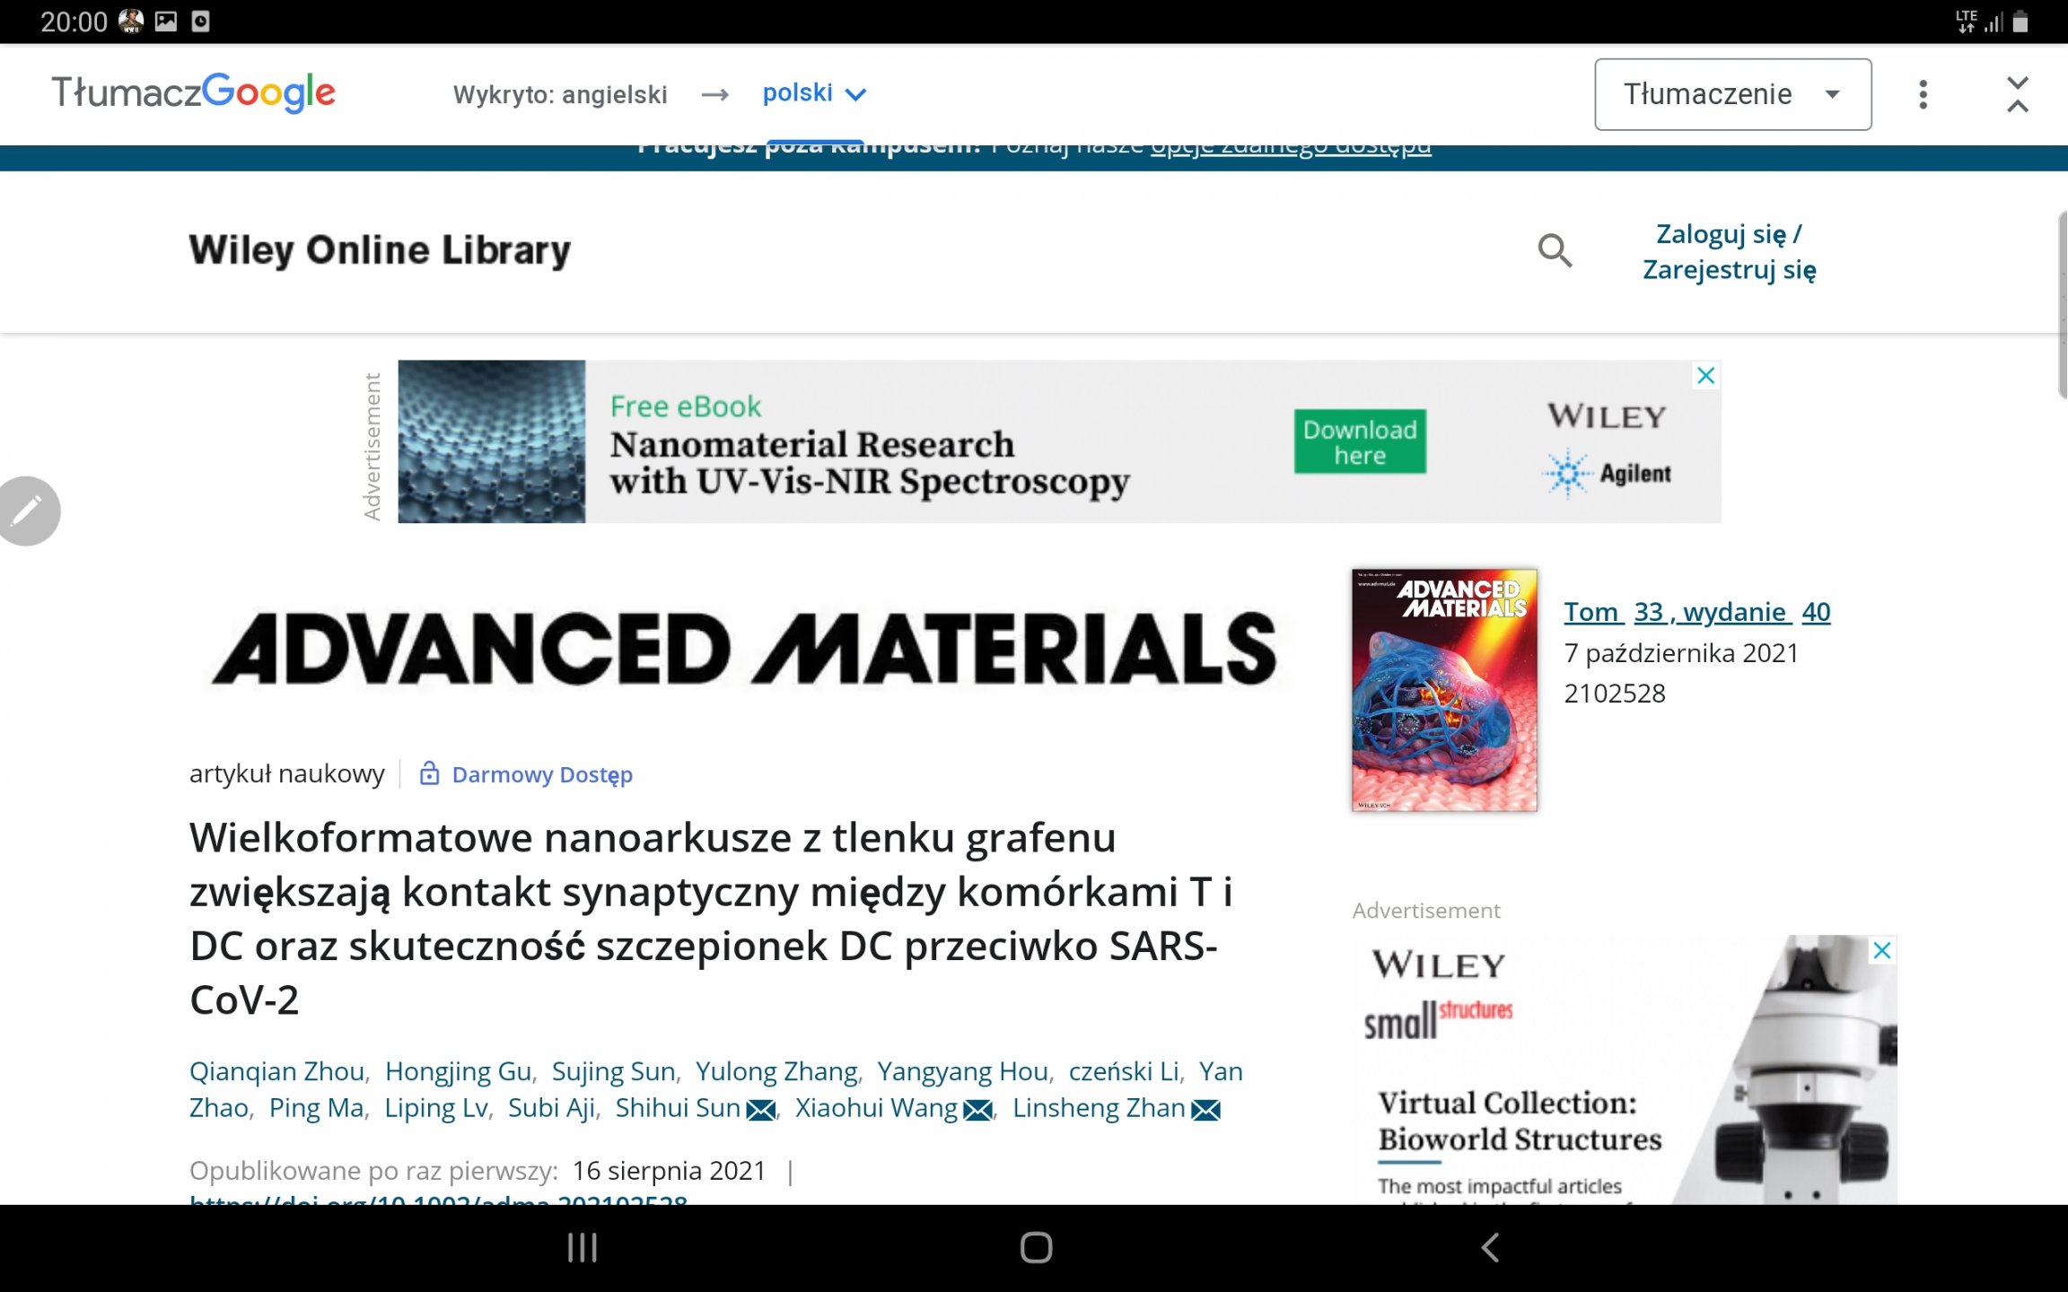Tap the three-dot more options menu
Image resolution: width=2068 pixels, height=1292 pixels.
coord(1923,94)
